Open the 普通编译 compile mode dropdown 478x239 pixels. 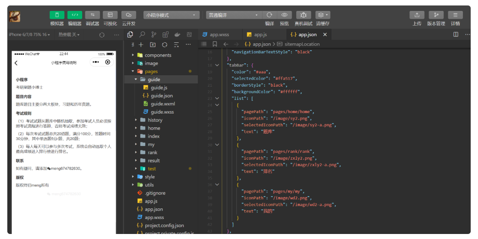coord(234,15)
